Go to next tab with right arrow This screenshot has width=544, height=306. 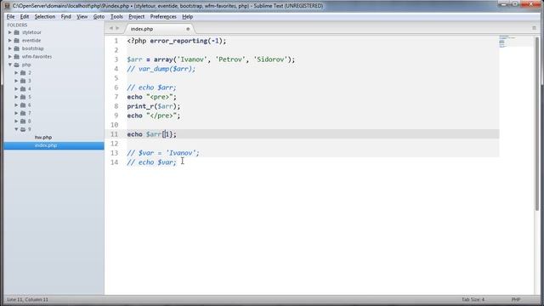coord(117,28)
